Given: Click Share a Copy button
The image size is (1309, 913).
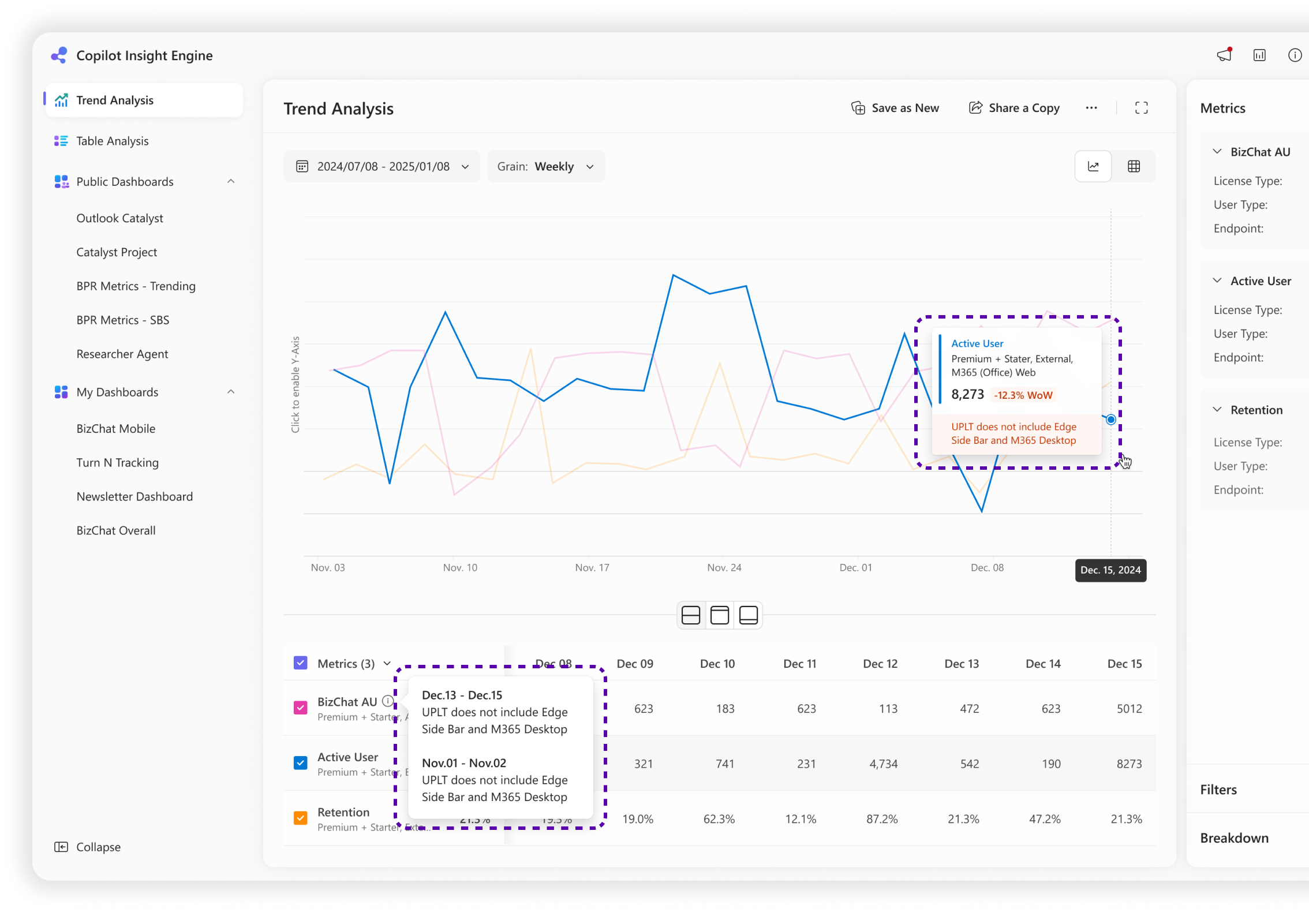Looking at the screenshot, I should pos(1014,108).
